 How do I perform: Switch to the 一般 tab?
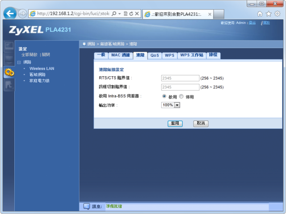pyautogui.click(x=101, y=55)
